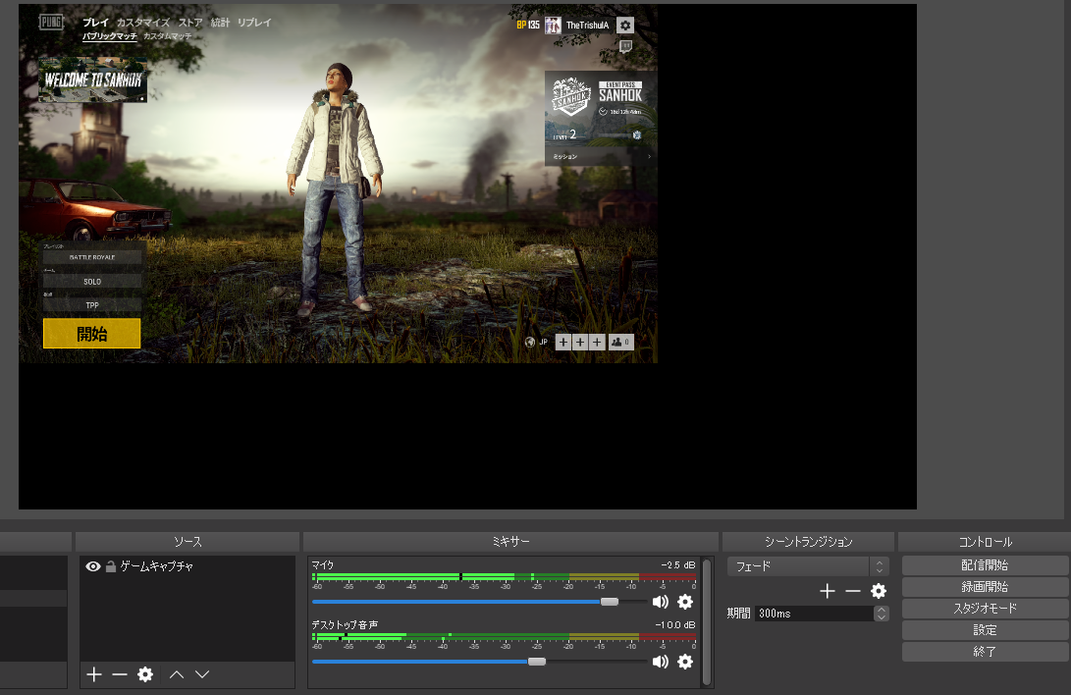
Task: Click the PUBG logo in preview
Action: point(51,23)
